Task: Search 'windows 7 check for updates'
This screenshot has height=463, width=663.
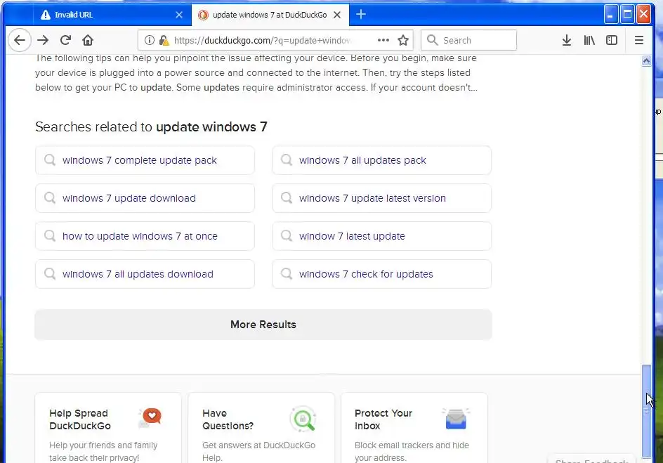Action: (x=382, y=274)
